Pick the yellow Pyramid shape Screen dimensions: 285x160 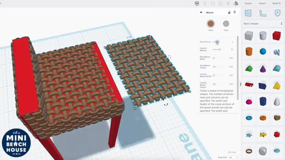pyautogui.click(x=277, y=86)
